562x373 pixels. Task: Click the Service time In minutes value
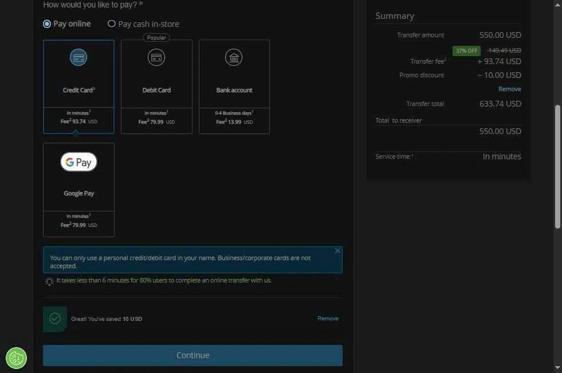click(x=502, y=156)
